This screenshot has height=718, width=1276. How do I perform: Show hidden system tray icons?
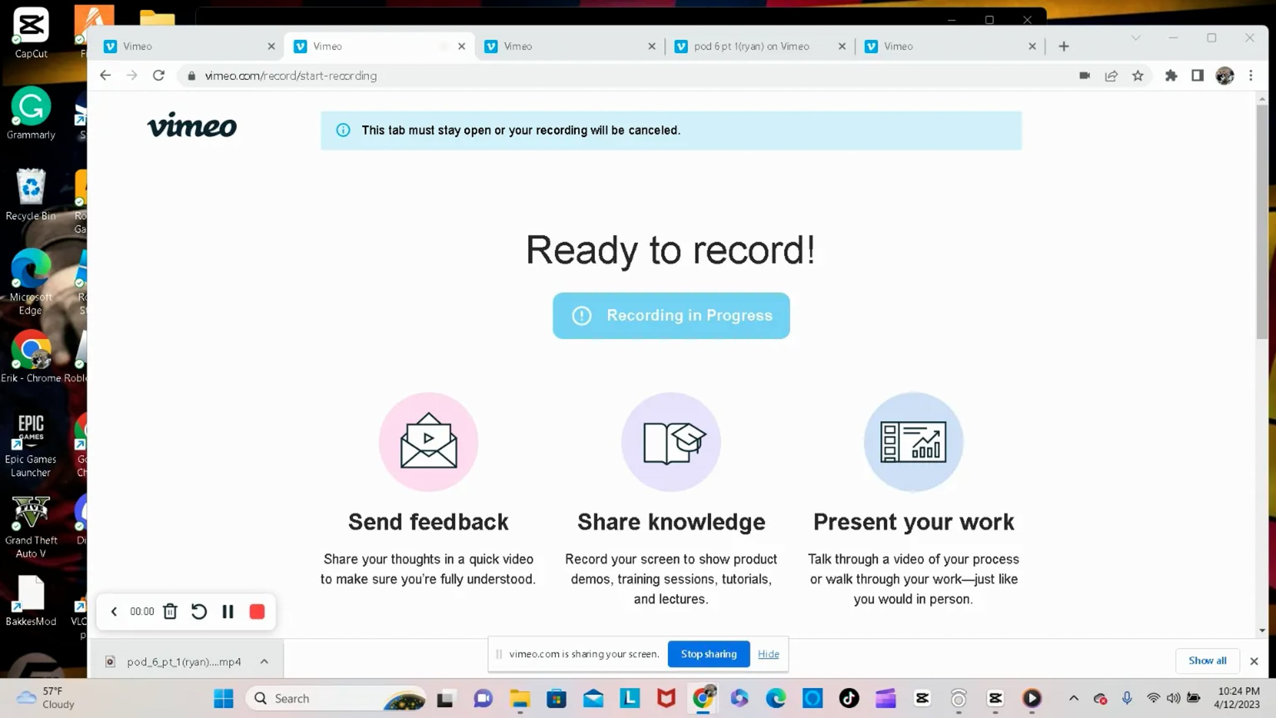(1073, 698)
